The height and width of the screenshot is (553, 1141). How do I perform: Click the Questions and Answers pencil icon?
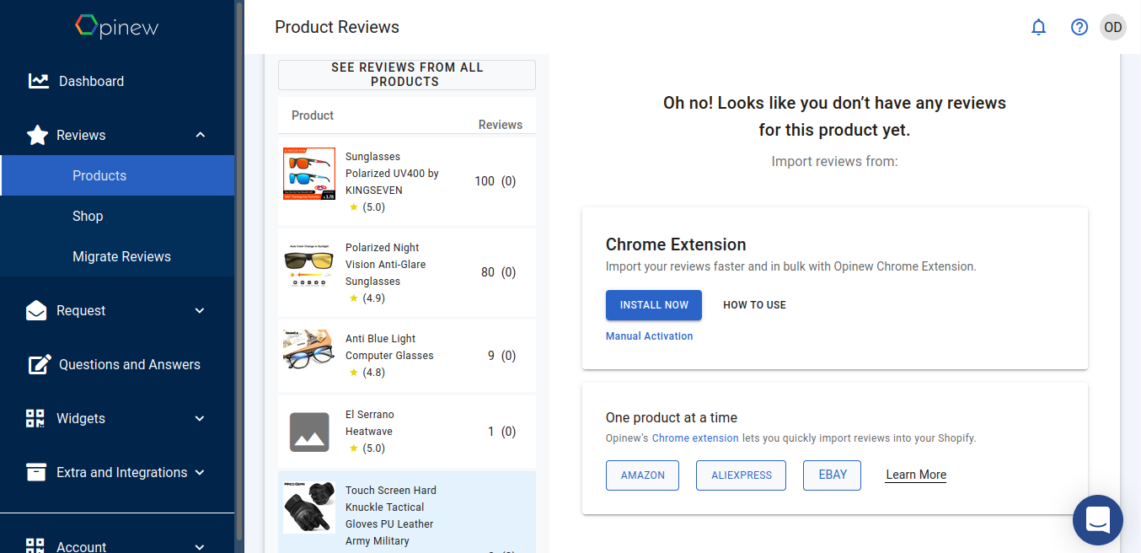click(40, 364)
